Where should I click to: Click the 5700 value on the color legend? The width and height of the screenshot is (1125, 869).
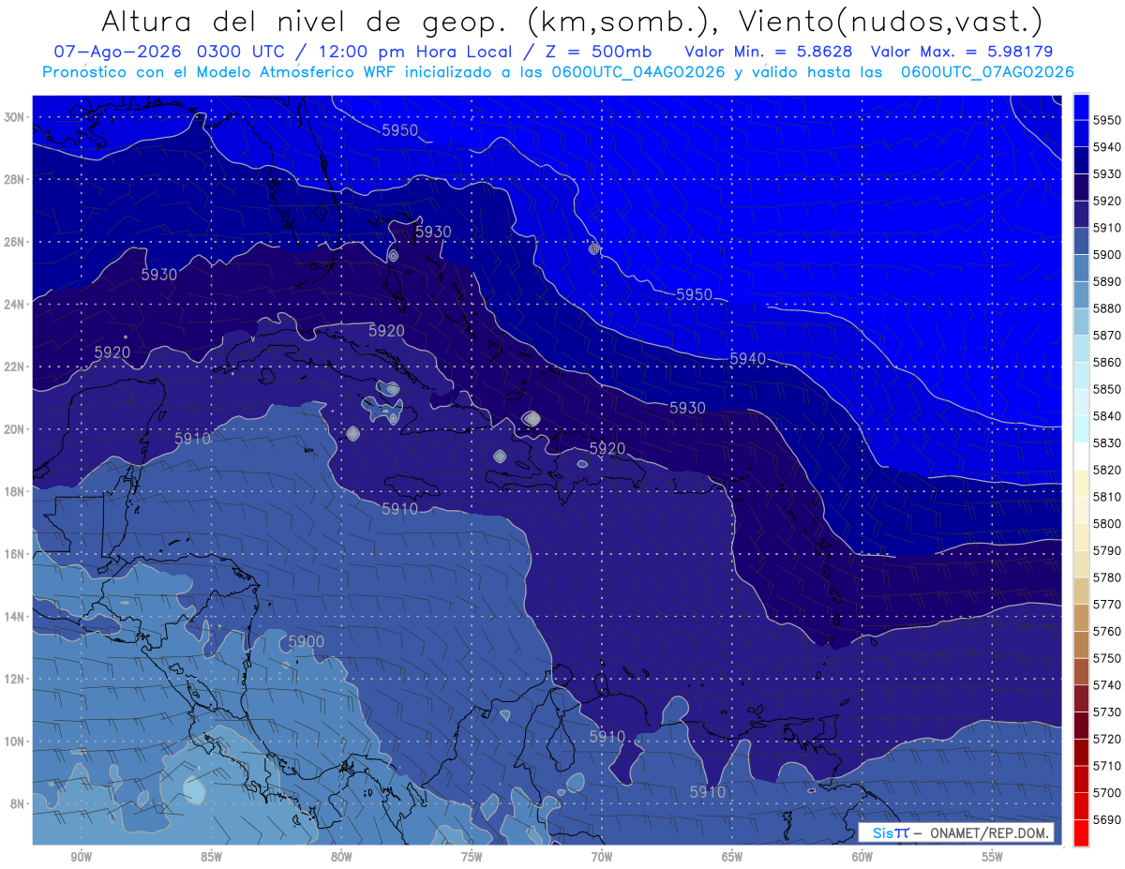coord(1106,792)
